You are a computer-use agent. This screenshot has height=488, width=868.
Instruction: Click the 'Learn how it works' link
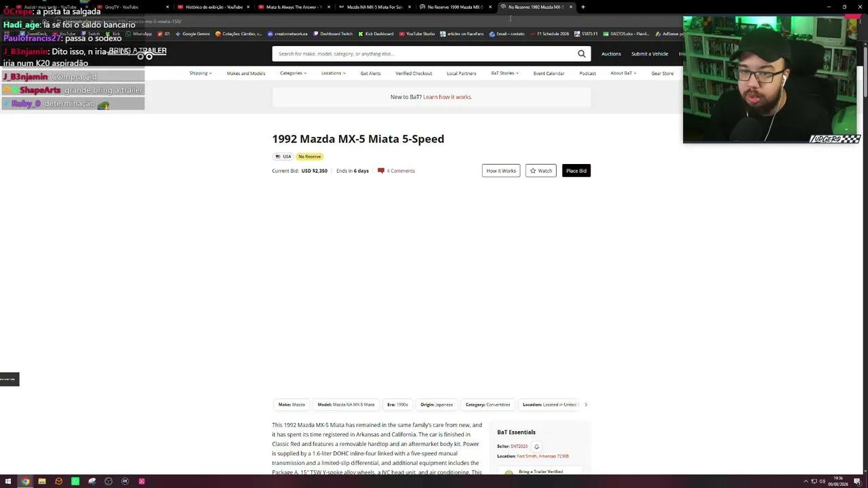448,97
